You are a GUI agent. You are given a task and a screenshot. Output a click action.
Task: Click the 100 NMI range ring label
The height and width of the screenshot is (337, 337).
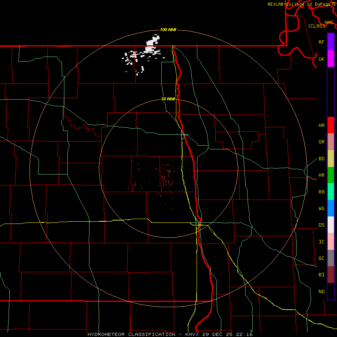pos(168,30)
